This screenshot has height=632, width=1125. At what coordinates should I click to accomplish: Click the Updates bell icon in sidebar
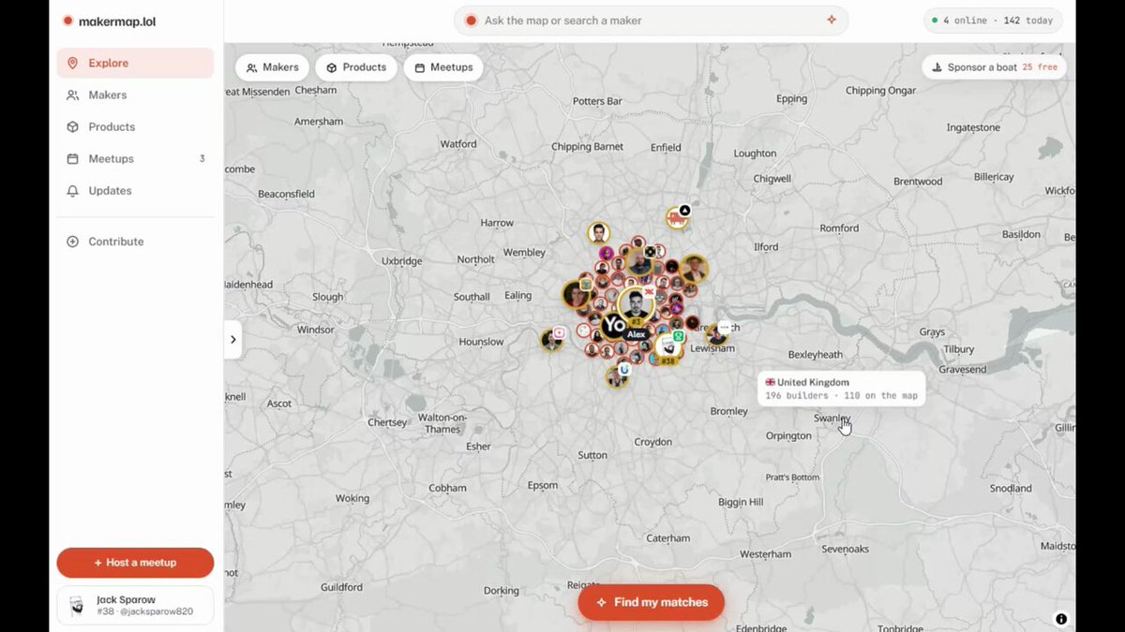pos(72,191)
